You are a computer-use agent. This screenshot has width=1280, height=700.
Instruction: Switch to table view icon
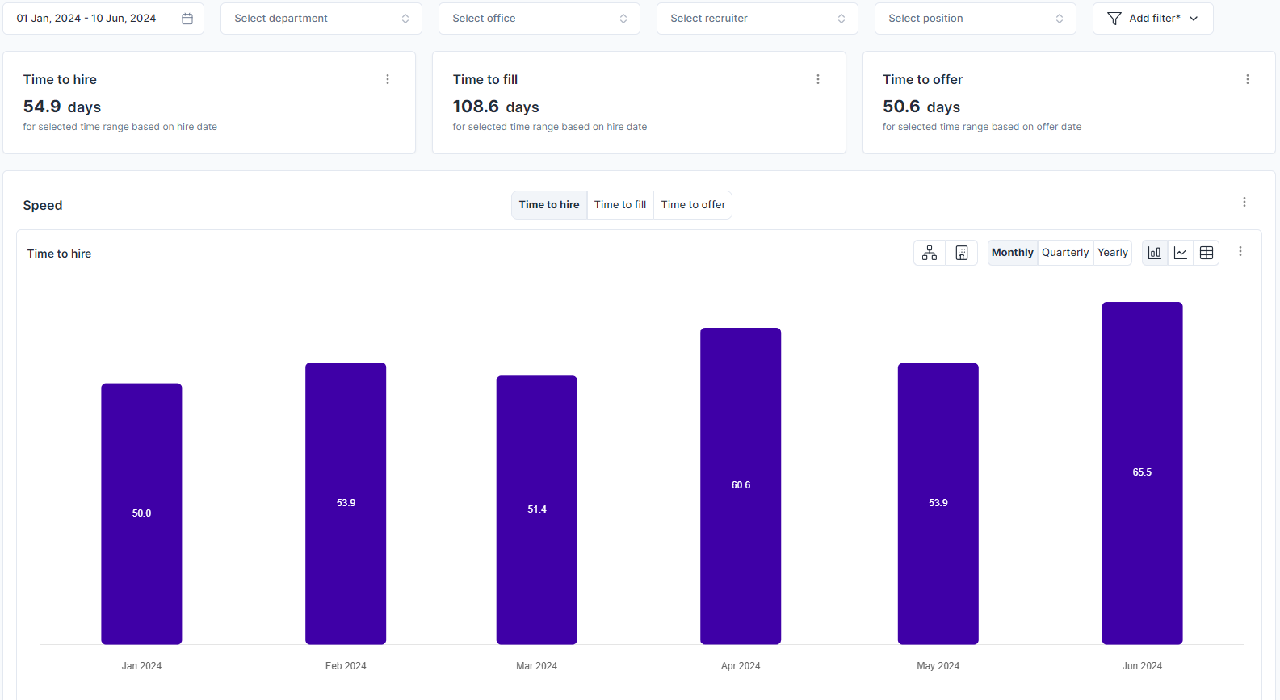1207,253
